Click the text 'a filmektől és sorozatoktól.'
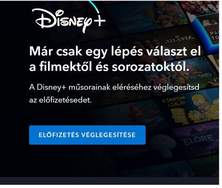This screenshot has width=222, height=188. [109, 67]
